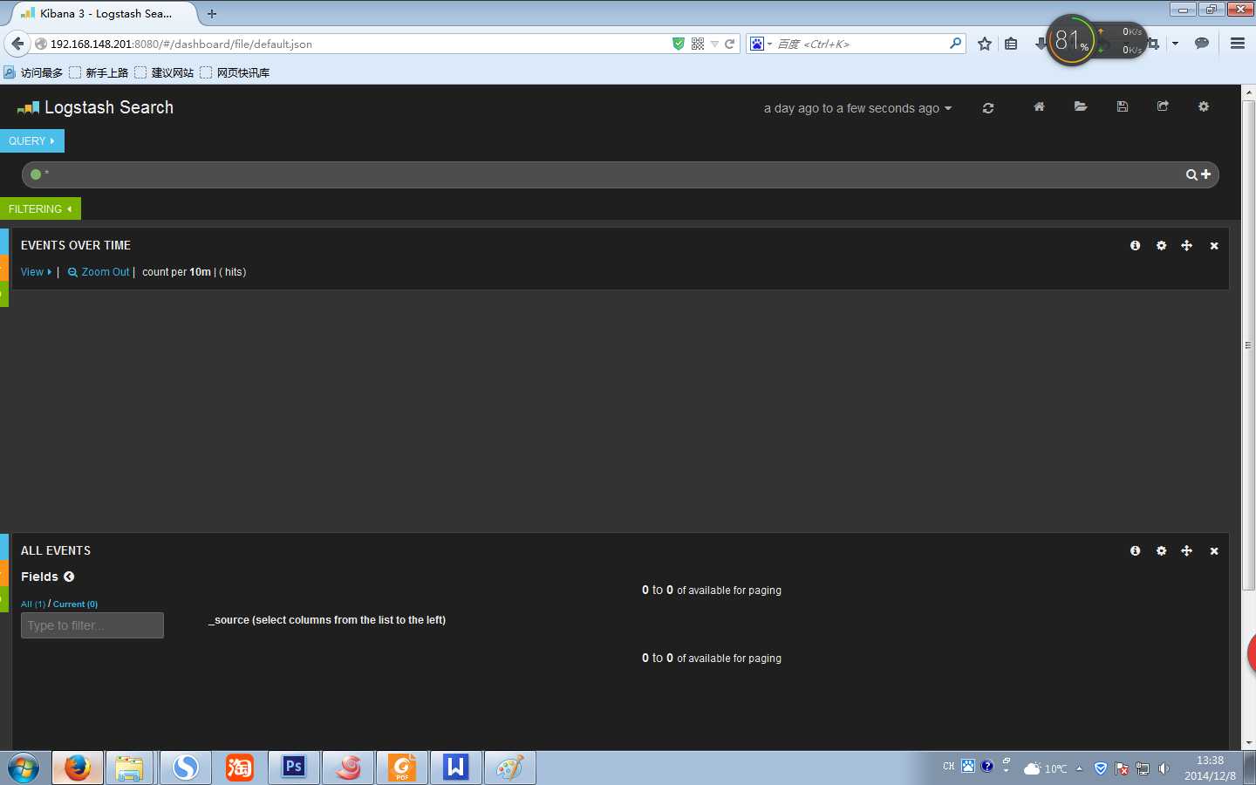Click move handle on Events Over Time
Viewport: 1256px width, 785px height.
click(x=1186, y=246)
